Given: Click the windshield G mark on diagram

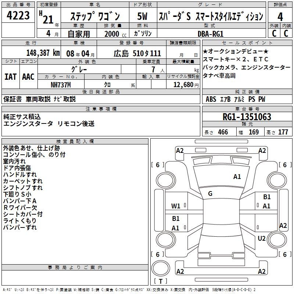Looking at the screenshot, I should [x=210, y=194].
